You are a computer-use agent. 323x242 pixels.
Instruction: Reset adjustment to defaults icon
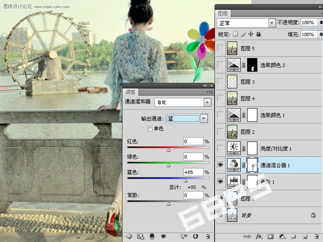[x=195, y=236]
